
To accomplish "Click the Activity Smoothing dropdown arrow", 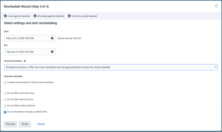I will pos(215,67).
